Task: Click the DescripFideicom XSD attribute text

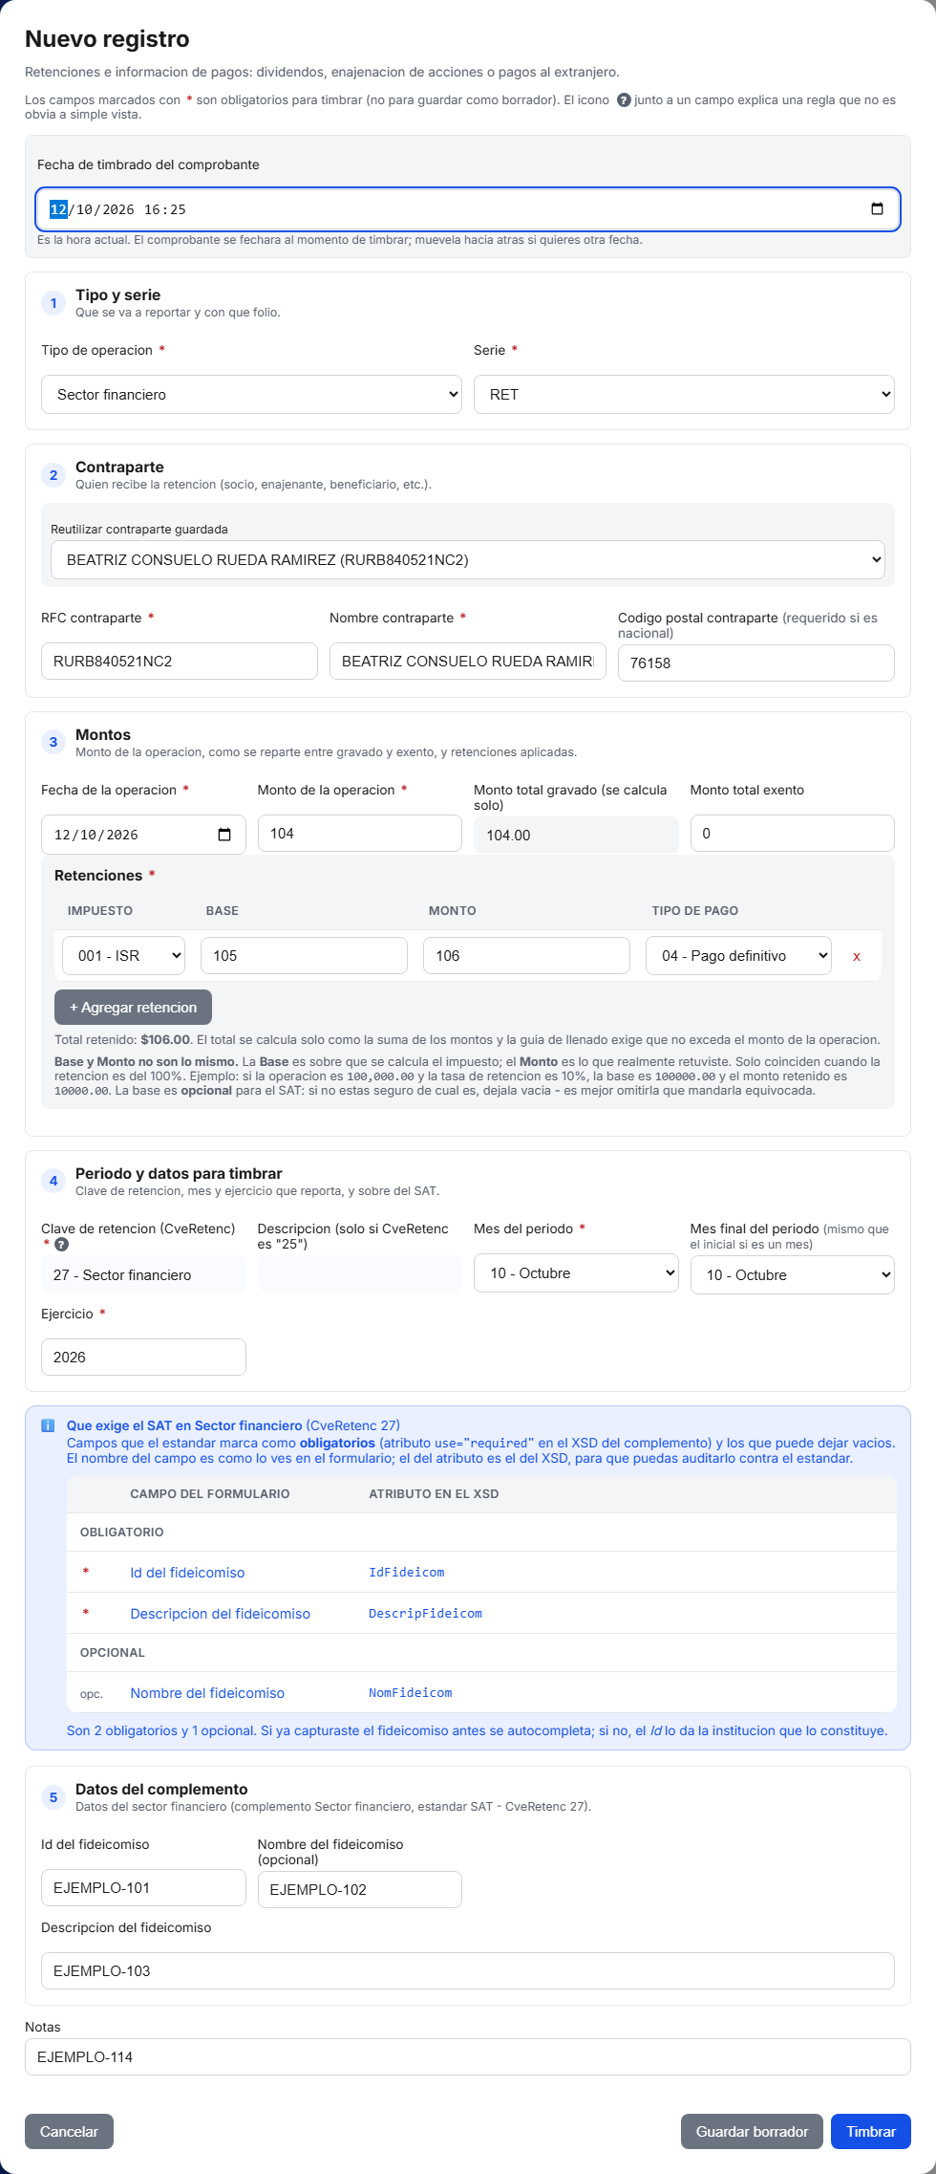Action: 425,1614
